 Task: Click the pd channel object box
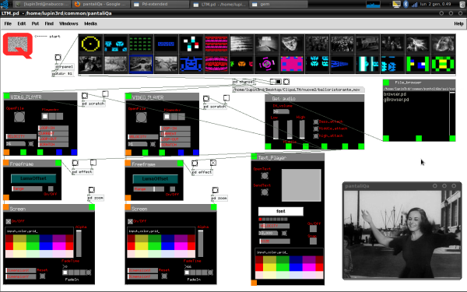point(244,82)
